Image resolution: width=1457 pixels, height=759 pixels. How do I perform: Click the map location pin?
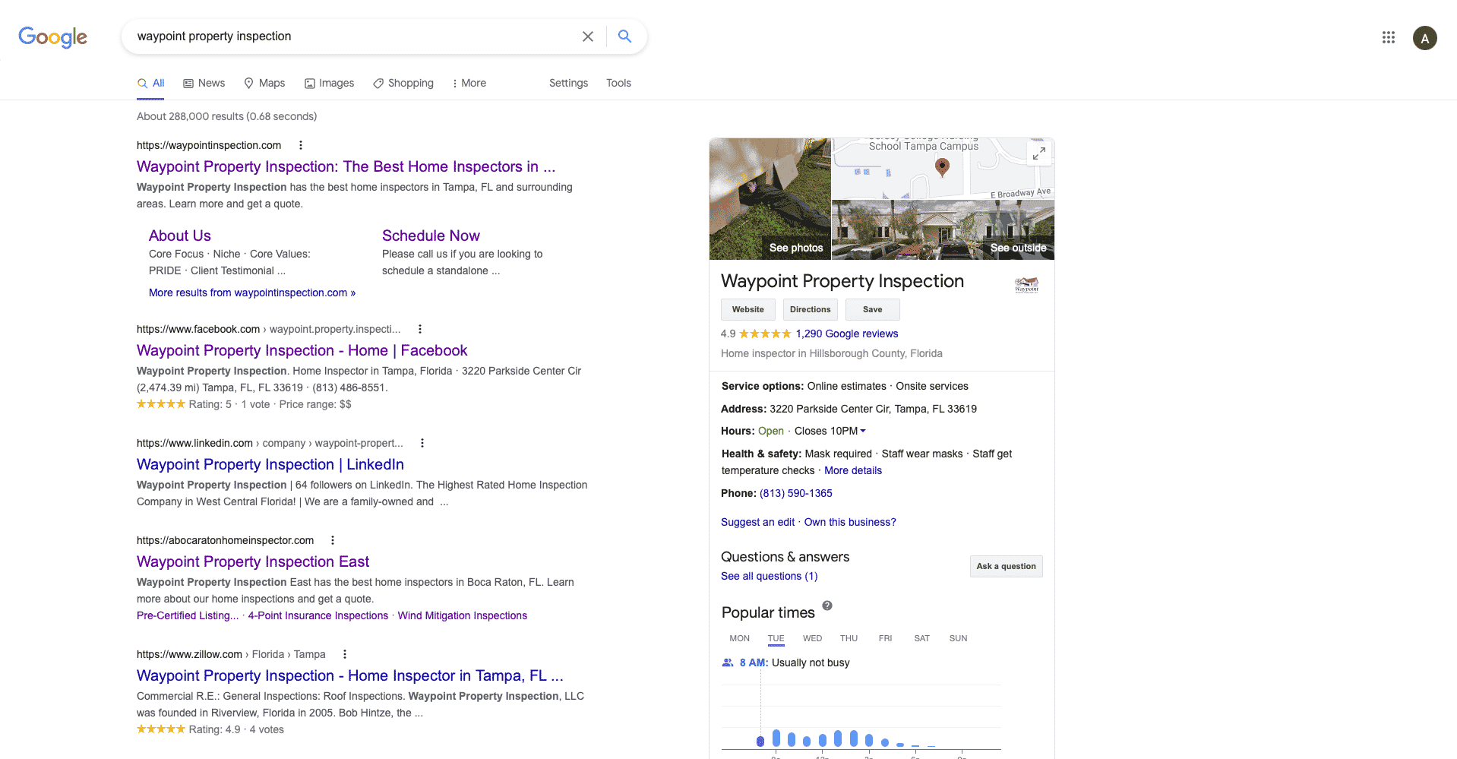[942, 167]
